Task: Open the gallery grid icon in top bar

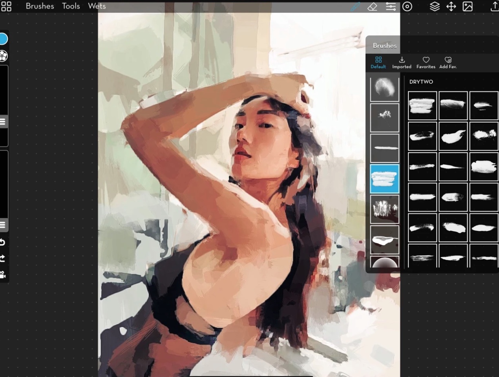Action: point(6,6)
